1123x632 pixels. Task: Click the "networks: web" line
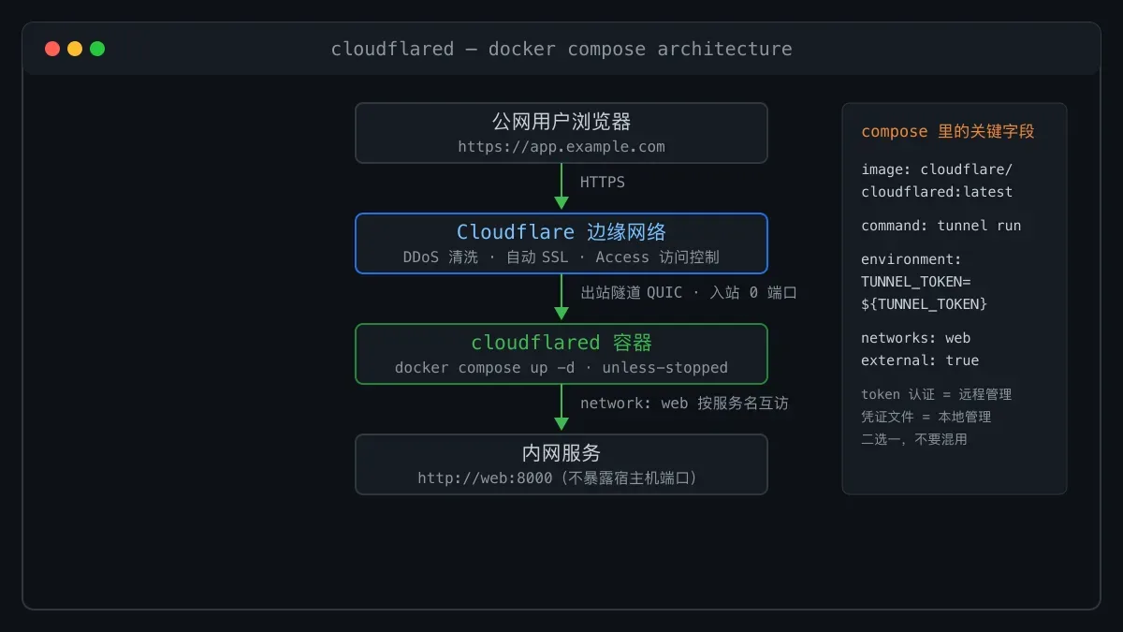coord(916,338)
